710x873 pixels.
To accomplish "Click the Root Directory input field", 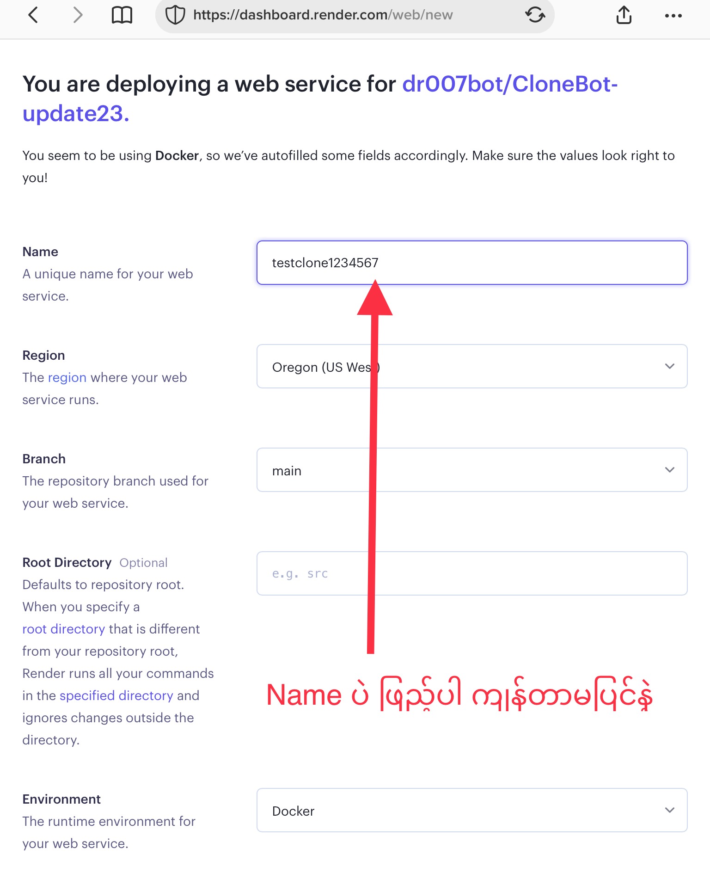I will point(471,573).
